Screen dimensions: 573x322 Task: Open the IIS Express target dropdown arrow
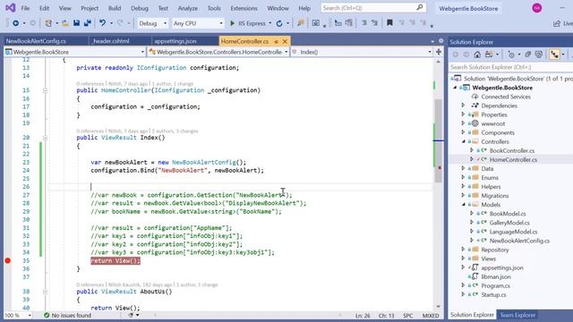click(x=270, y=23)
